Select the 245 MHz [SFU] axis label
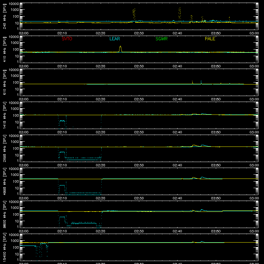The height and width of the screenshot is (264, 264). coord(4,16)
